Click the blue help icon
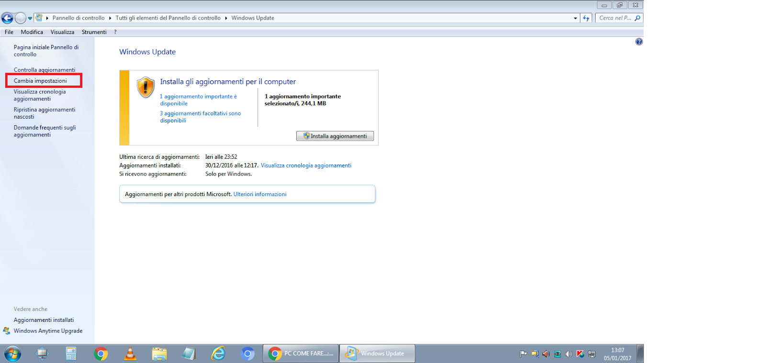 tap(639, 42)
